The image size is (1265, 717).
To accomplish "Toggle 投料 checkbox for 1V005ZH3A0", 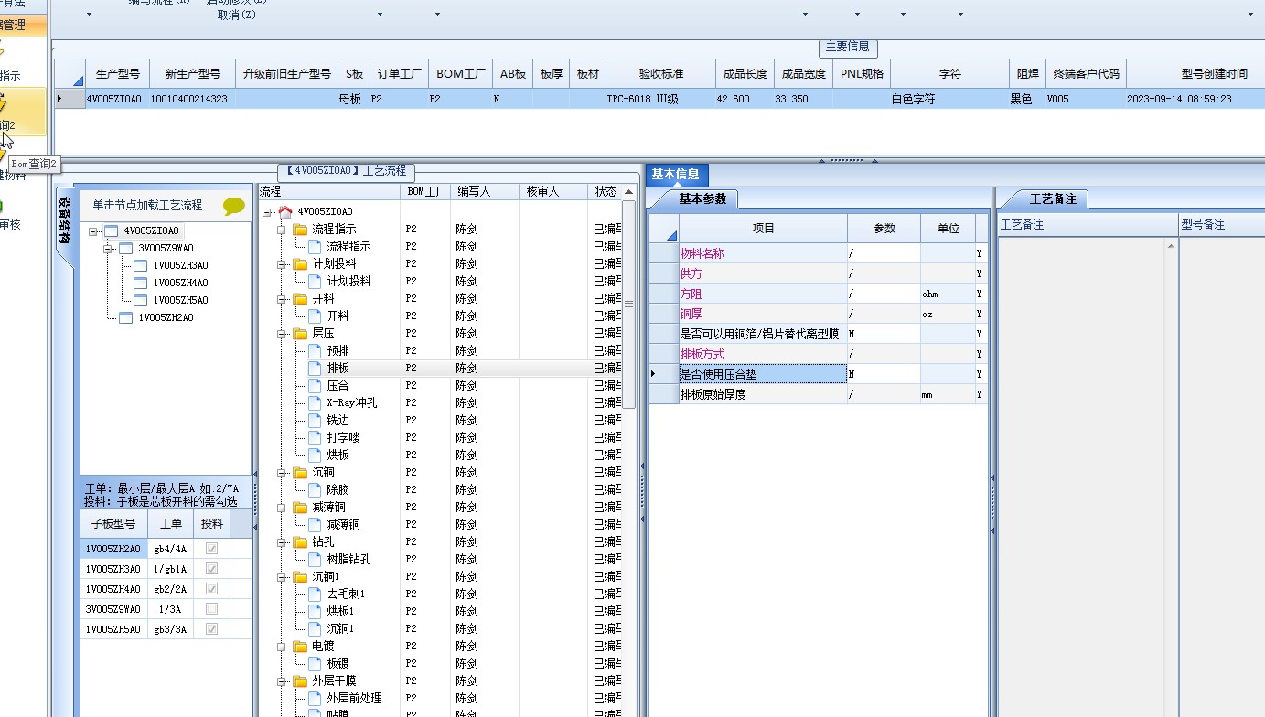I will (212, 569).
